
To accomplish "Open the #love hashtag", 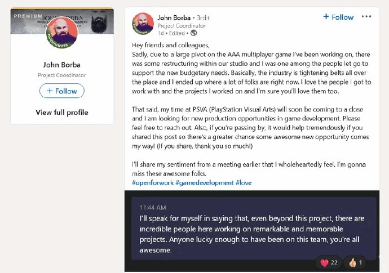I will (x=244, y=183).
